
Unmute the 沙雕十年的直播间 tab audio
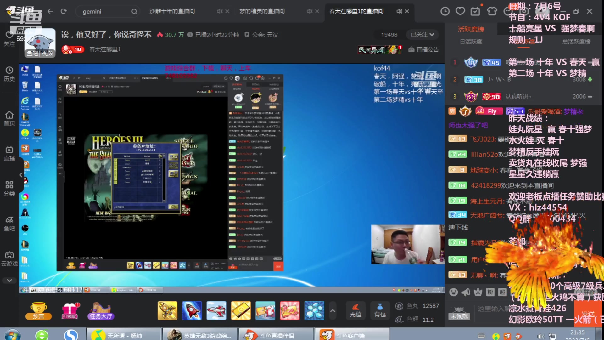click(x=219, y=11)
